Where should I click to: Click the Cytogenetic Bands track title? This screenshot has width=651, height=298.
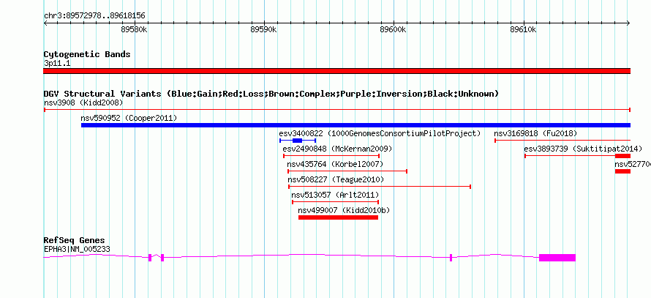click(87, 54)
